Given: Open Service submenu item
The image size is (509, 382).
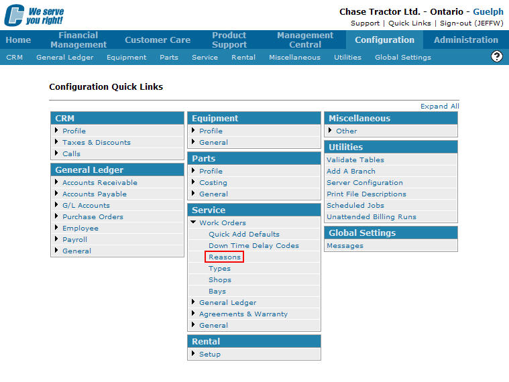Looking at the screenshot, I should click(205, 58).
